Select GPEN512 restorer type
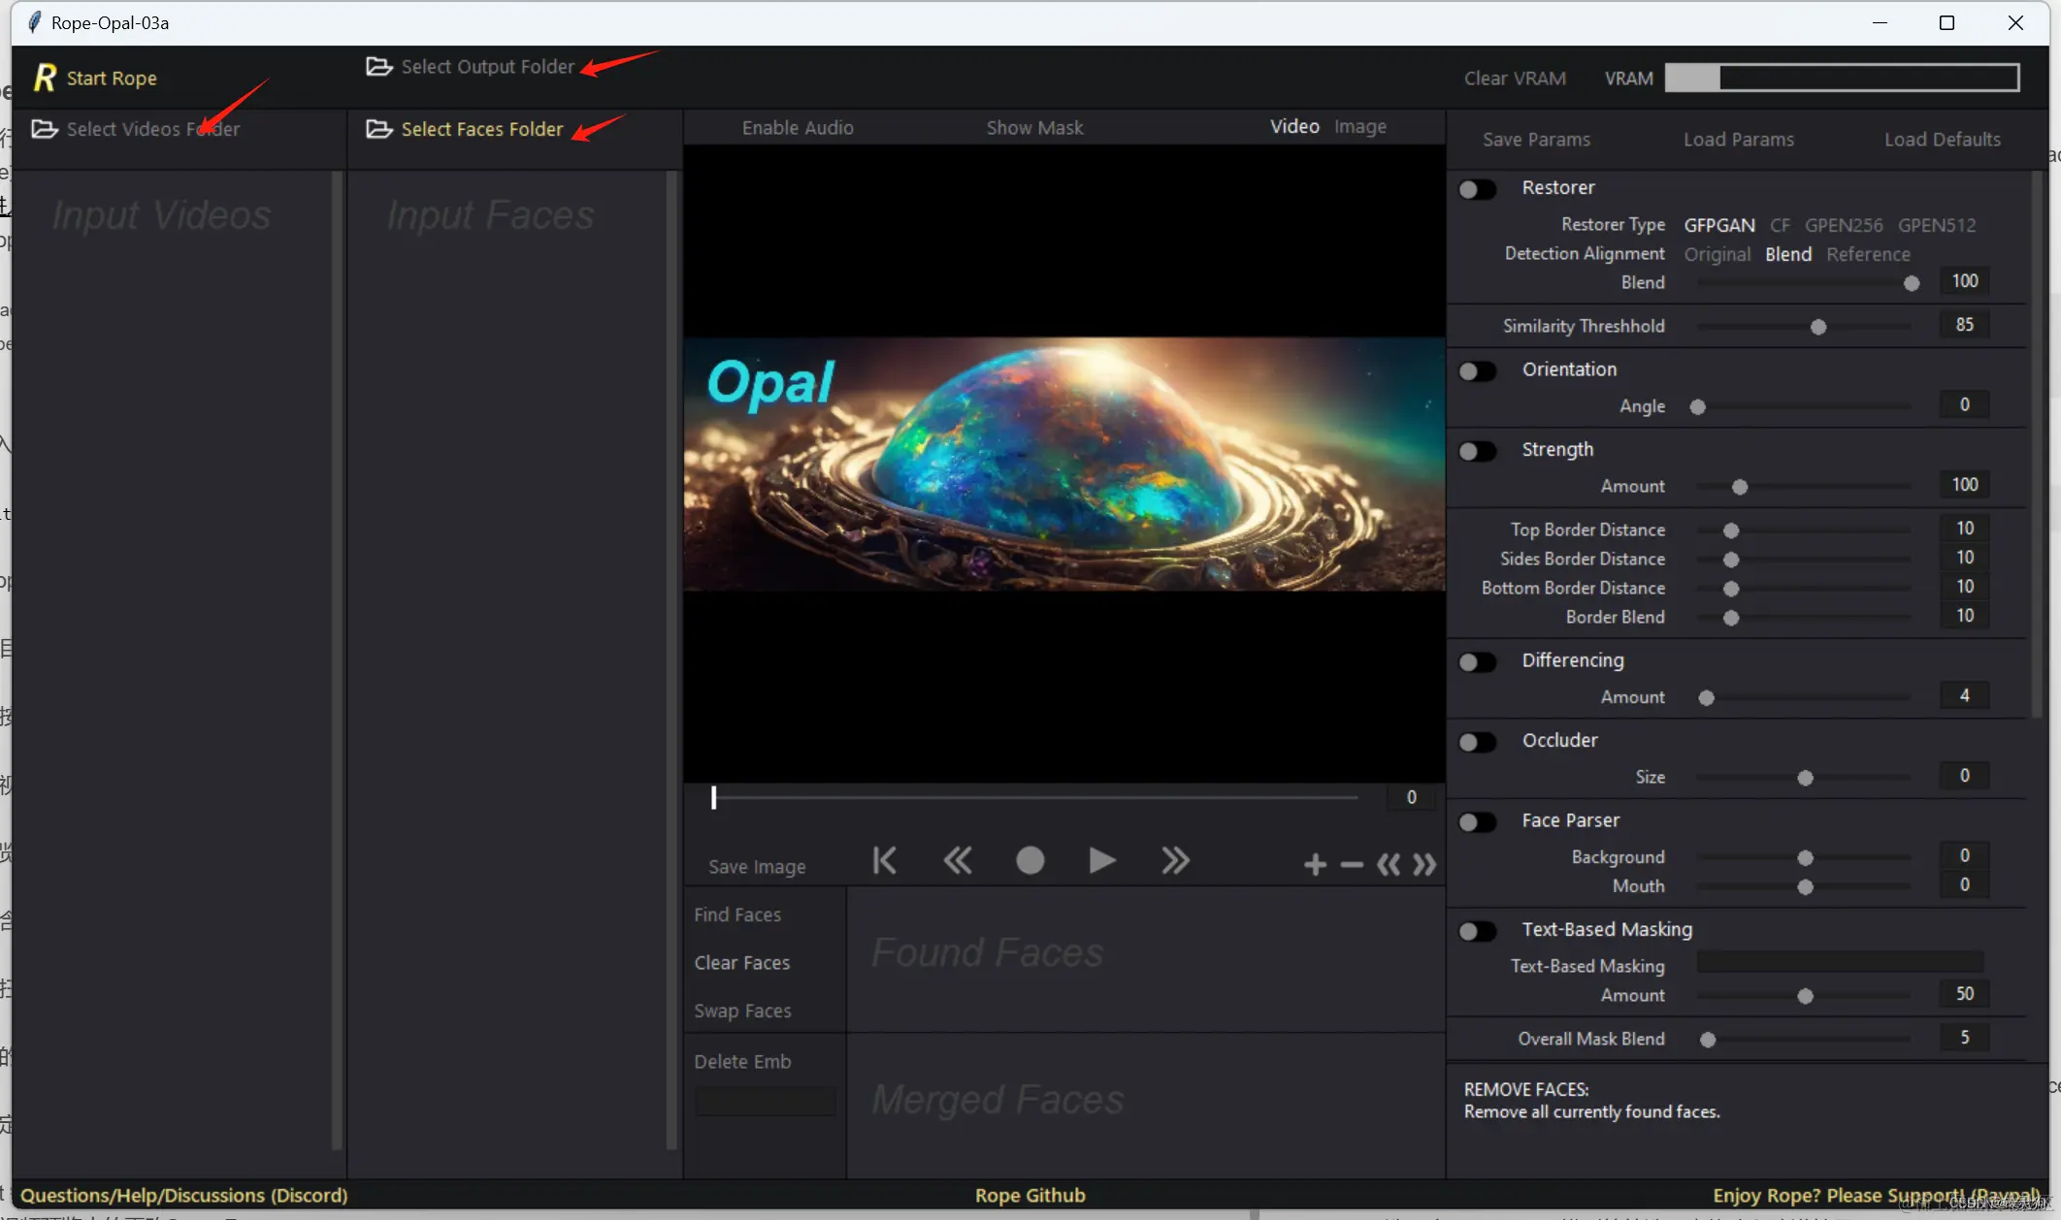Viewport: 2061px width, 1220px height. [x=1936, y=225]
